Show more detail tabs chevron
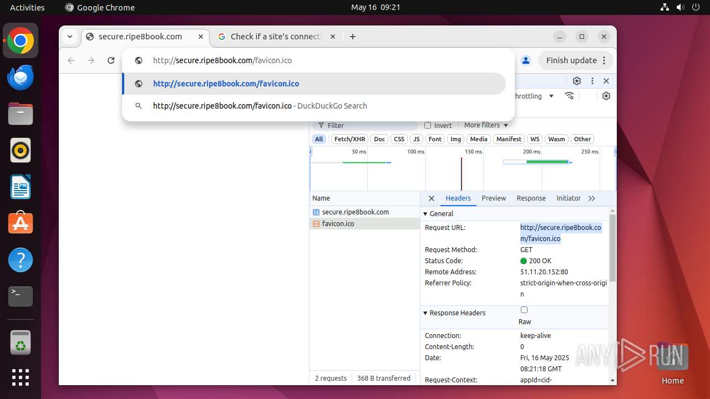 (x=592, y=198)
